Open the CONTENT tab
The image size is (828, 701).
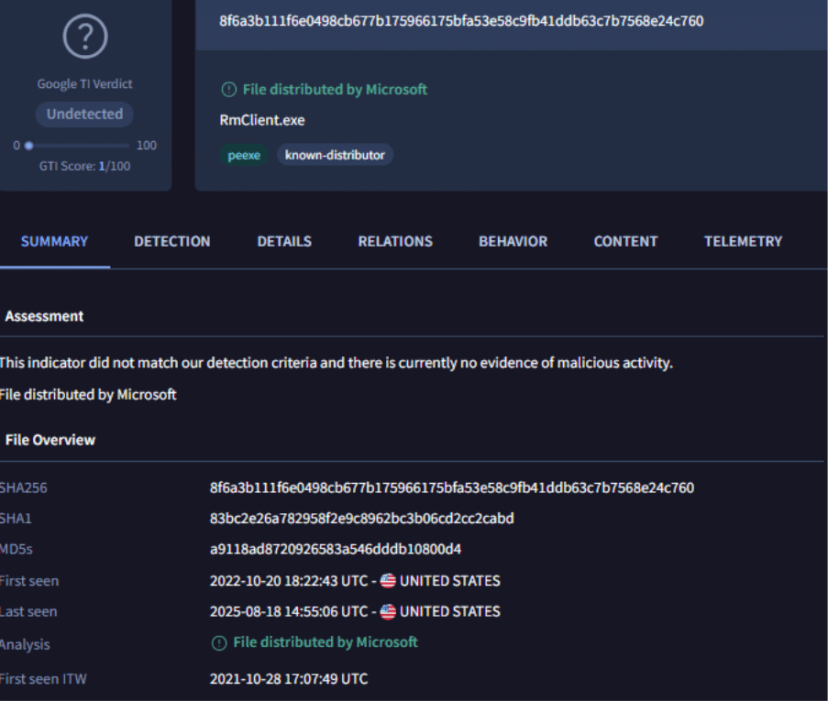tap(625, 242)
